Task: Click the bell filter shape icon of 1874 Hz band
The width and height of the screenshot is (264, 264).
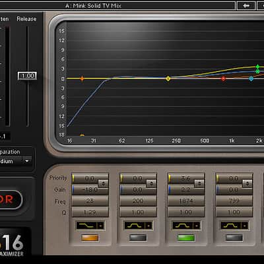Action: pyautogui.click(x=182, y=226)
